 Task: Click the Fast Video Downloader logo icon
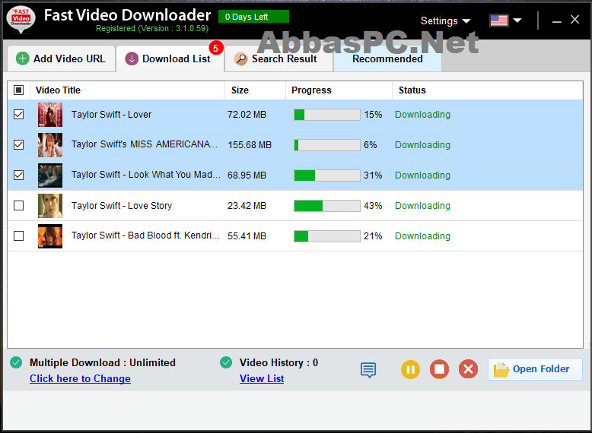pos(21,20)
